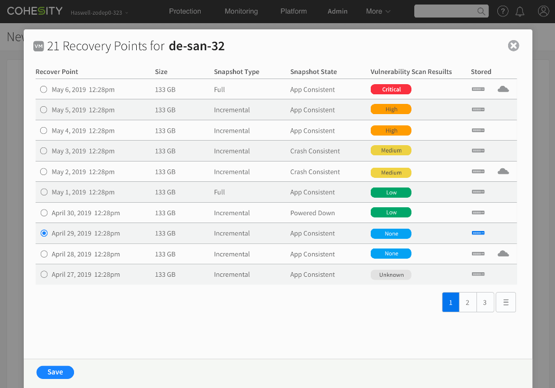
Task: Click the cloud archive icon for May 6 snapshot
Action: 503,89
